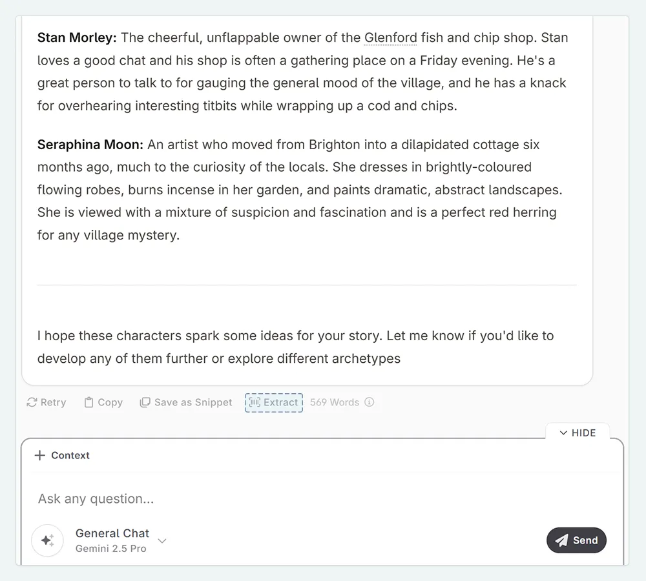Click the 569 Words count label
The image size is (646, 581).
334,402
